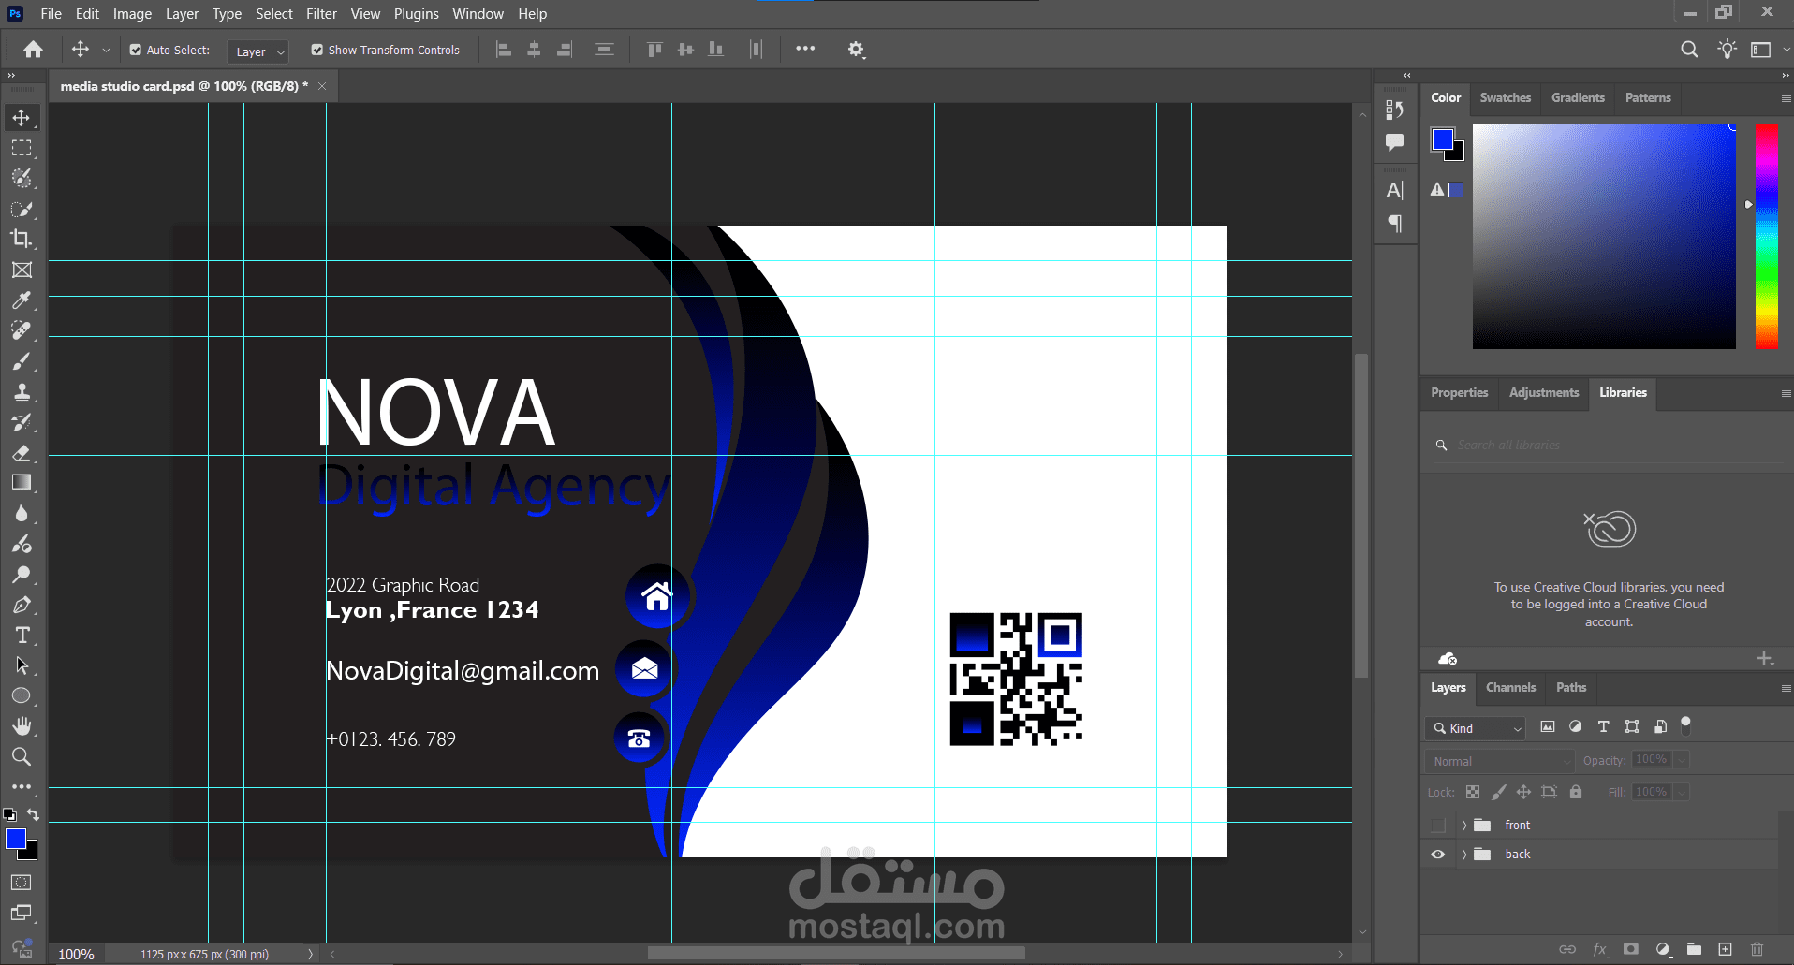Toggle Quick Mask mode
1794x965 pixels.
tap(22, 883)
